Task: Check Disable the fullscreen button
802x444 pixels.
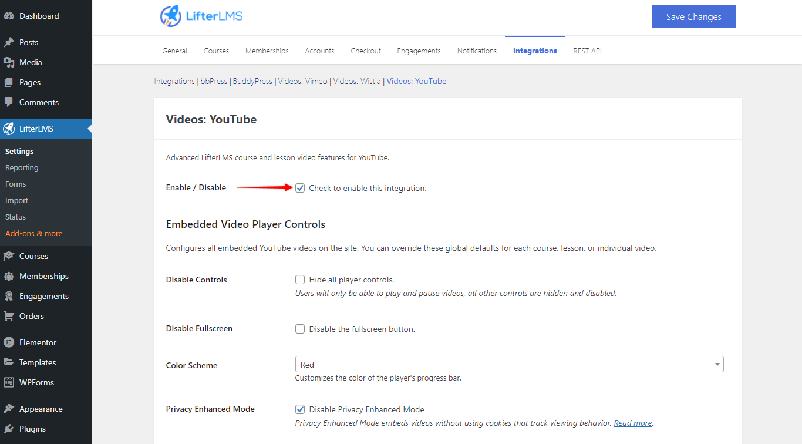Action: 300,329
